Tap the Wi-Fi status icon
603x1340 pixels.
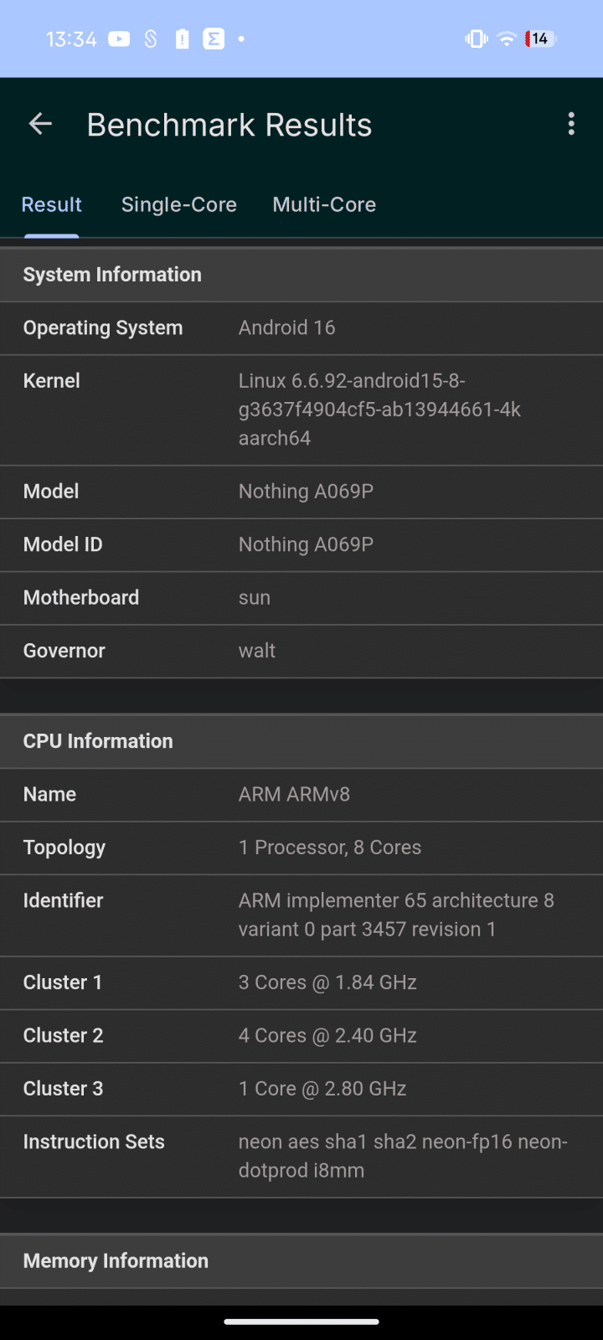[506, 39]
